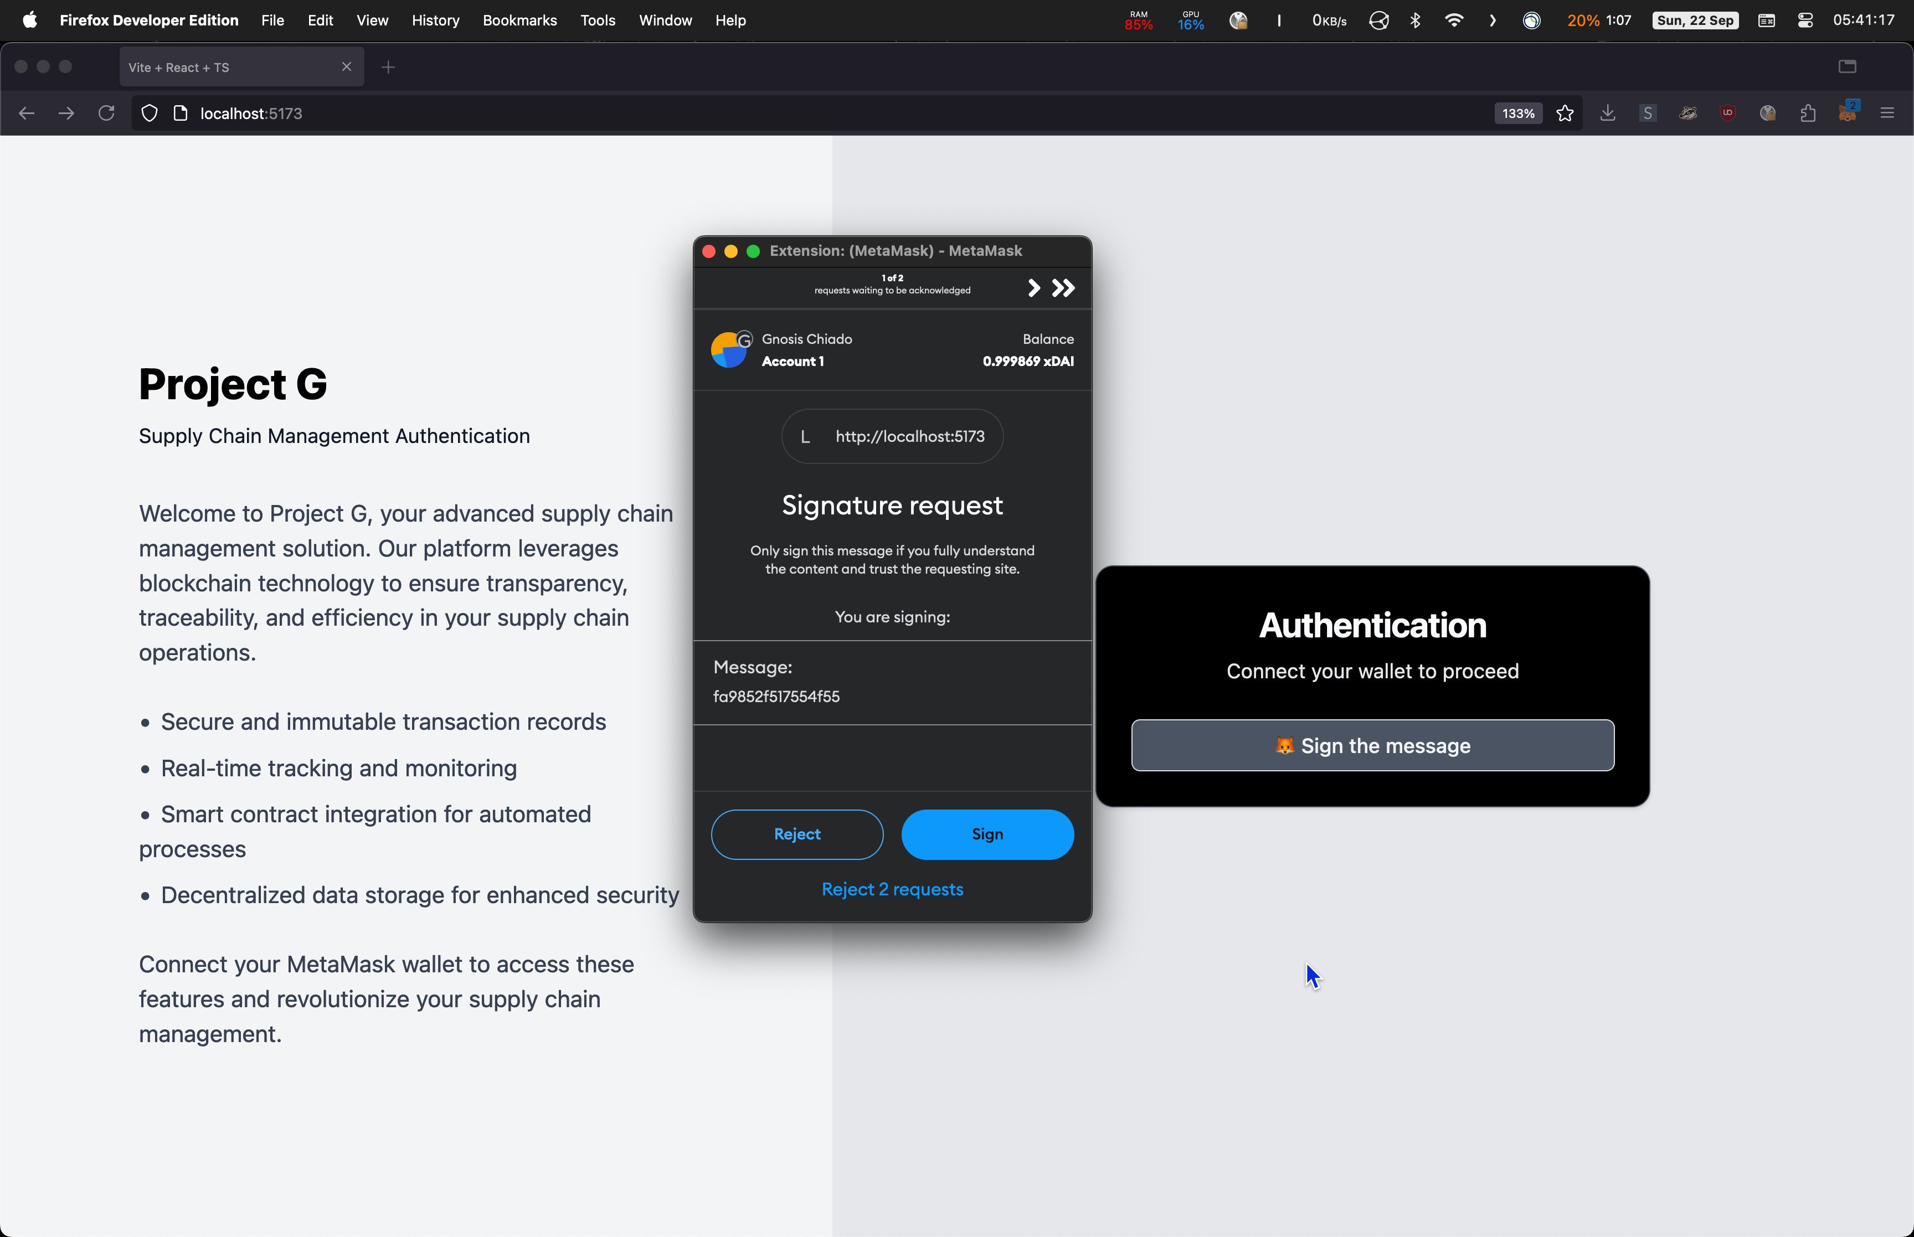Click the Firefox back arrow
The image size is (1914, 1237).
[x=27, y=114]
